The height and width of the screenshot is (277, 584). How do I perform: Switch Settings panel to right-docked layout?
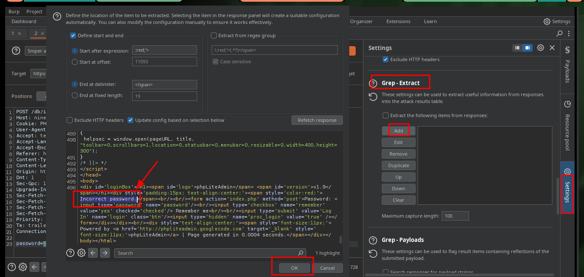(527, 48)
